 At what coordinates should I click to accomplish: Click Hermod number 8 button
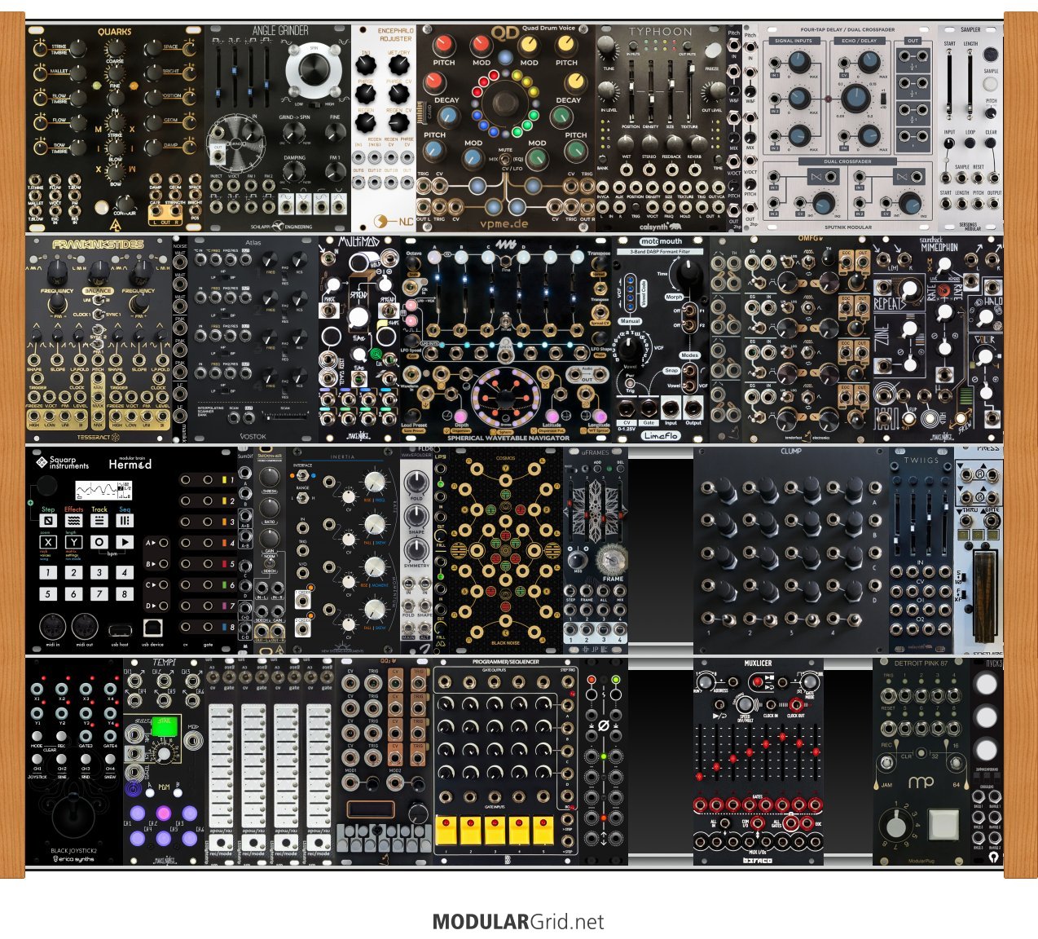(x=125, y=594)
